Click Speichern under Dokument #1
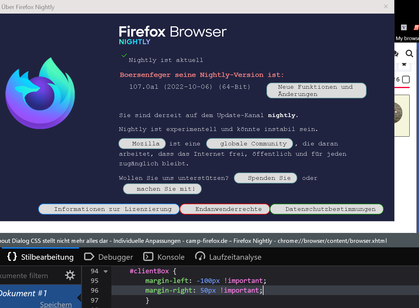The height and width of the screenshot is (308, 419). (56, 304)
